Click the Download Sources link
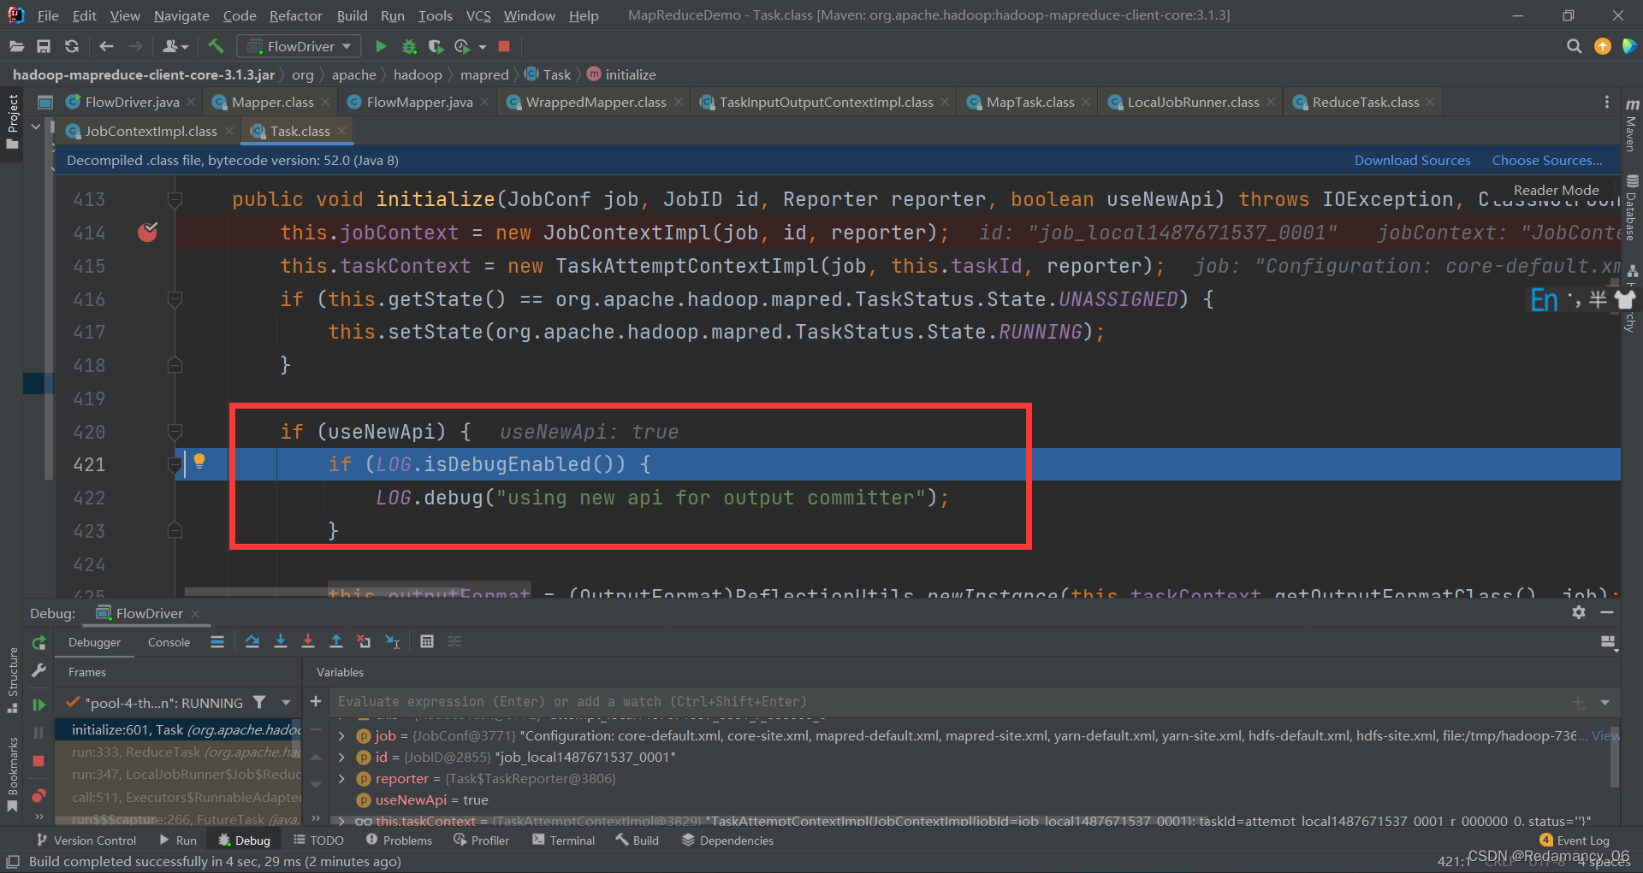Viewport: 1643px width, 873px height. (x=1412, y=160)
